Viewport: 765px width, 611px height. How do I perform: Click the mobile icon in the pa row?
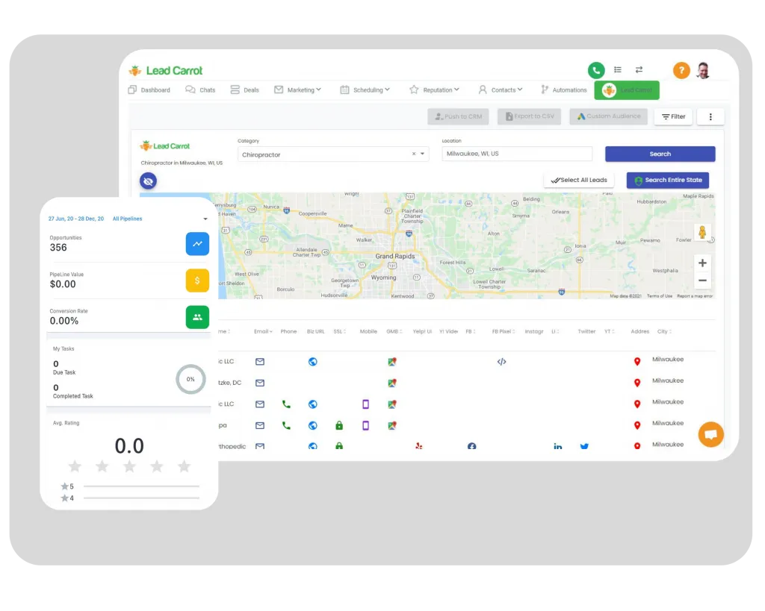(365, 425)
